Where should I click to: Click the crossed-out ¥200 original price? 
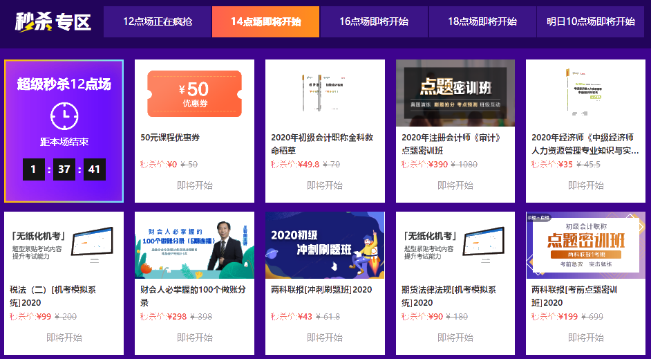(66, 317)
